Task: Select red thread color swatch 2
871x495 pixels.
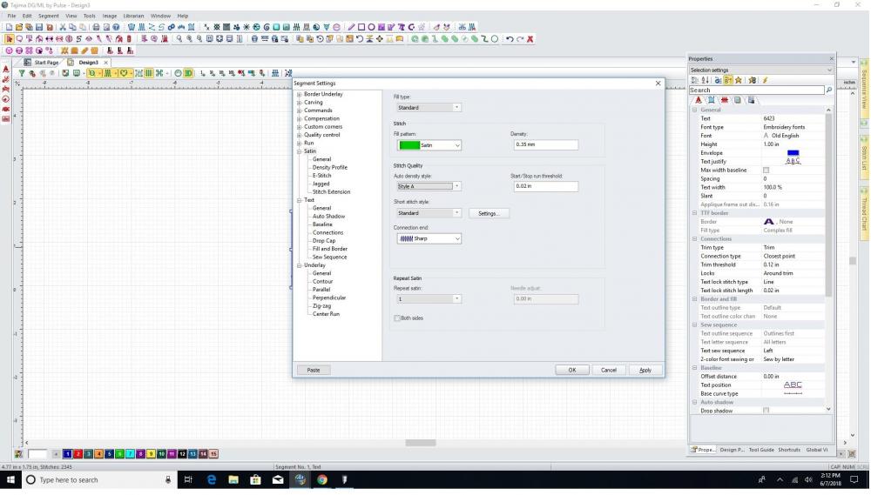Action: [78, 454]
